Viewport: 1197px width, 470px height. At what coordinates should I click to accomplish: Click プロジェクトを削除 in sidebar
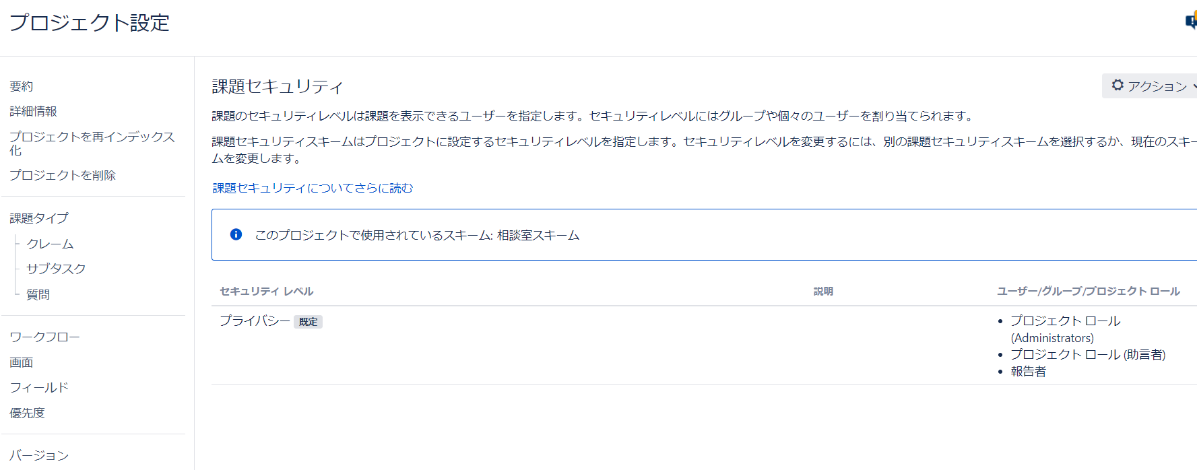[x=63, y=175]
